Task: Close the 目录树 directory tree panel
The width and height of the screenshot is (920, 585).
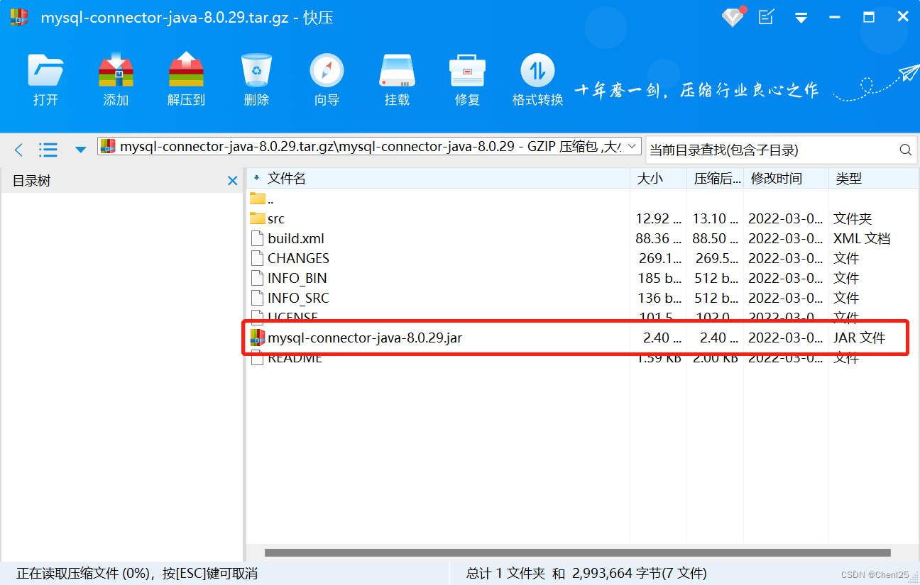Action: point(233,181)
